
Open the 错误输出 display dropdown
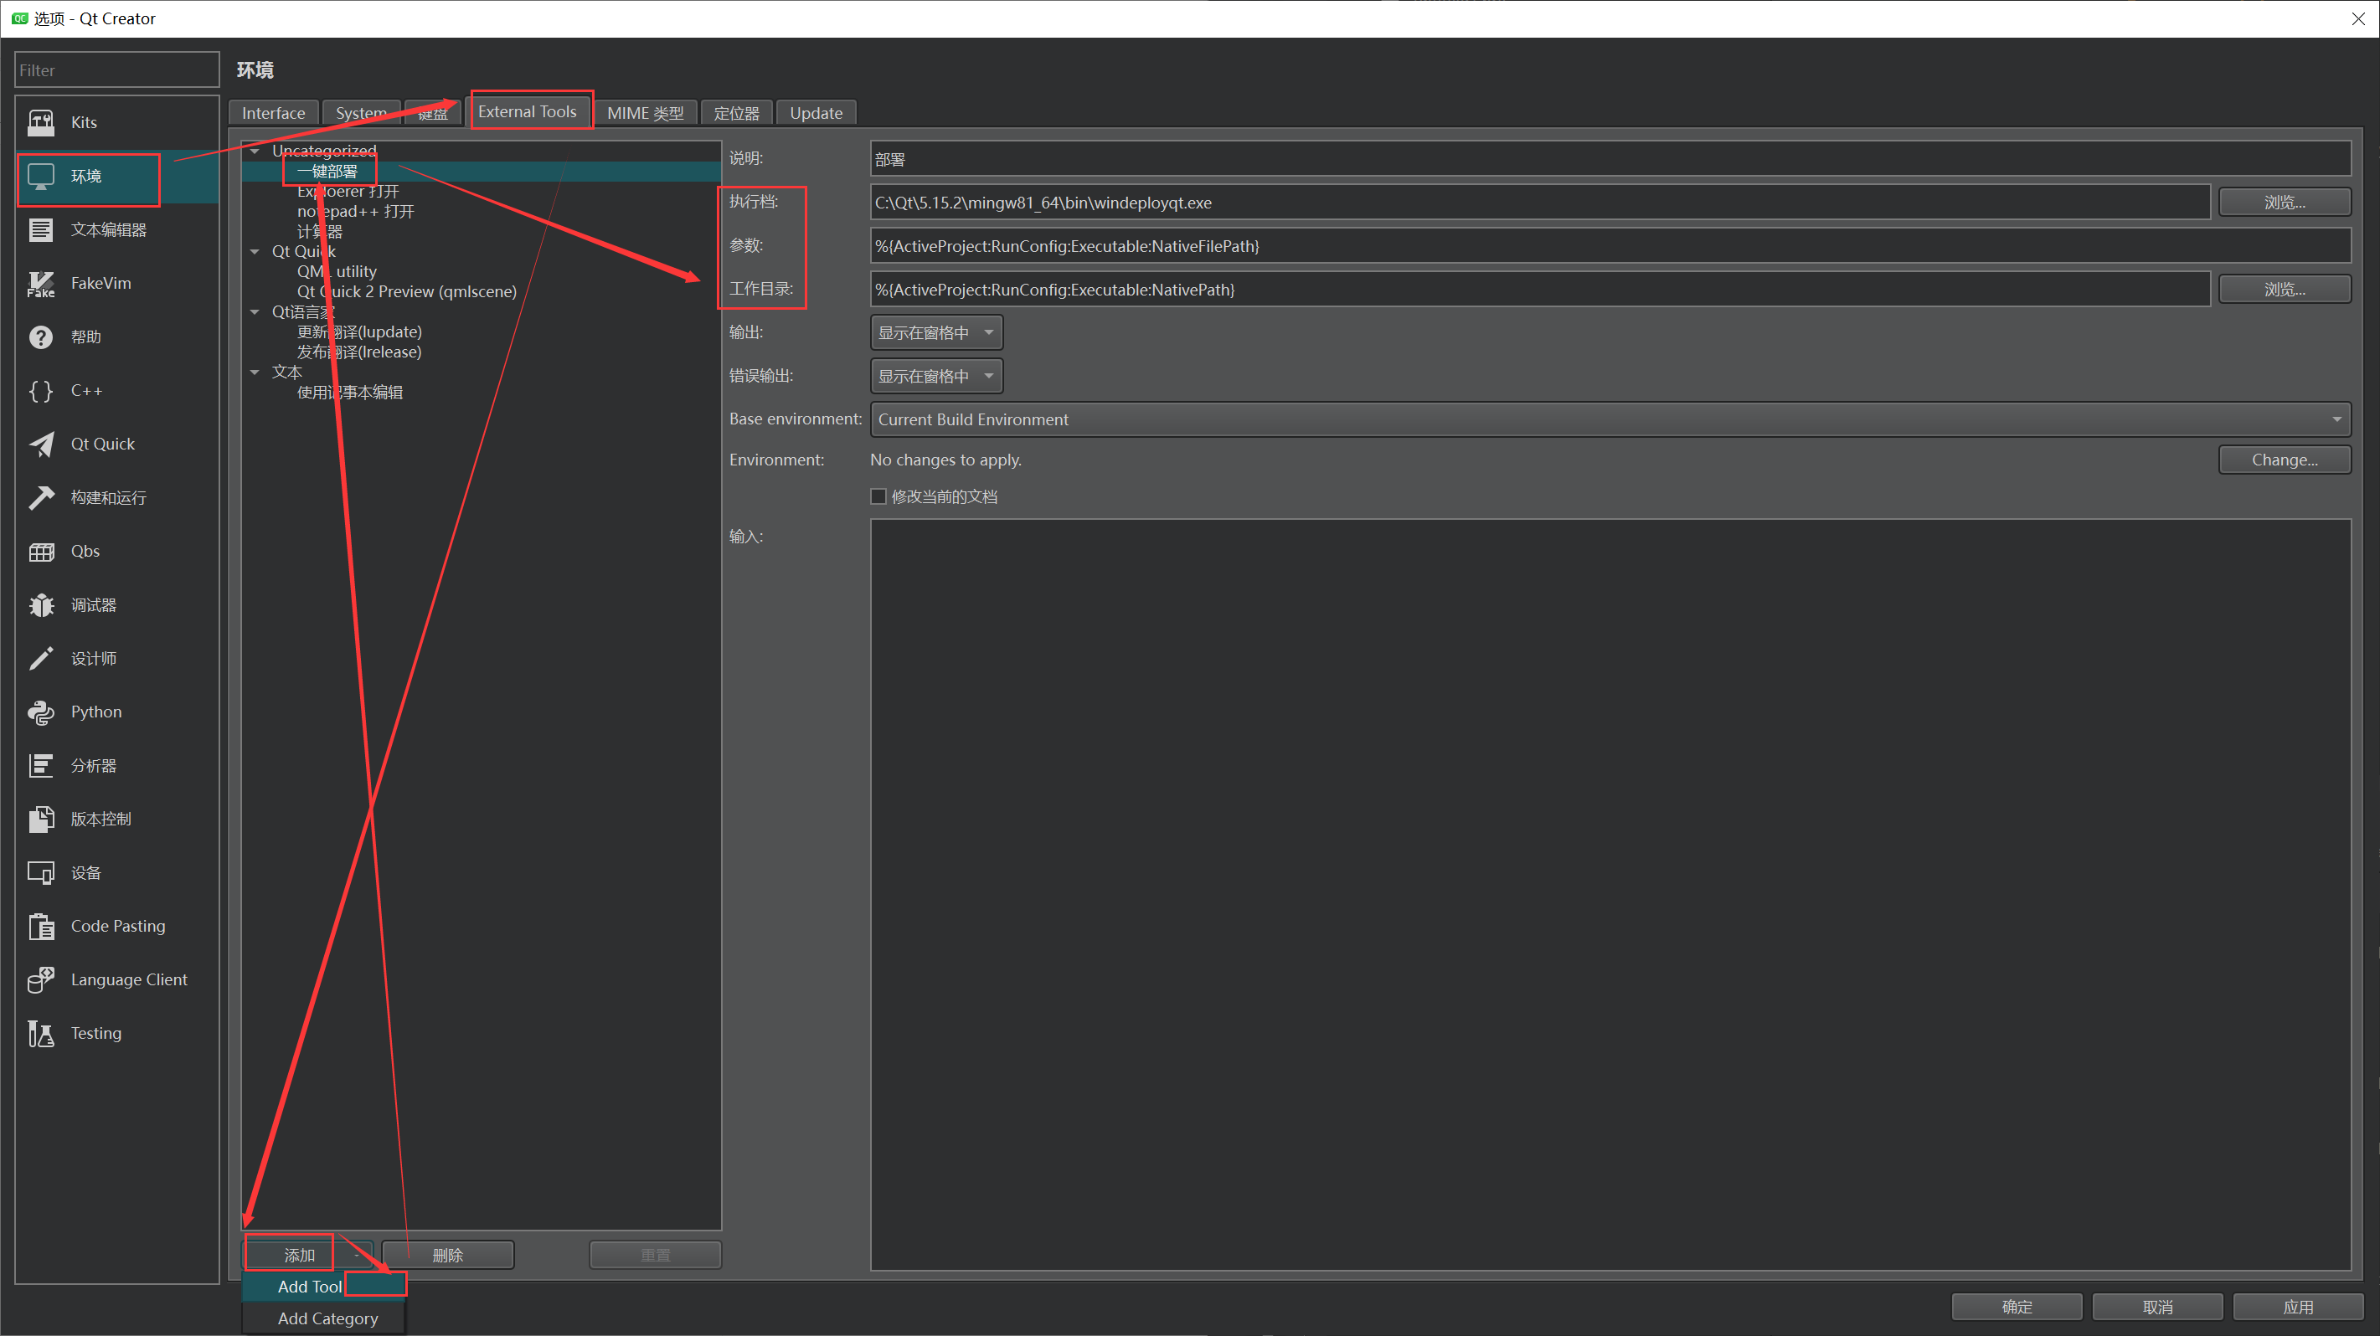point(936,376)
